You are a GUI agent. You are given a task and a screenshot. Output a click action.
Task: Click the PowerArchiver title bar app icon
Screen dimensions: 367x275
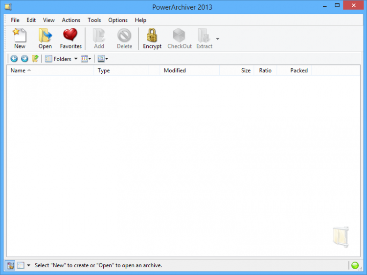point(8,7)
